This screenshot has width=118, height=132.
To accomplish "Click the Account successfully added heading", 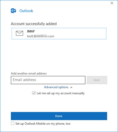I will pyautogui.click(x=34, y=24).
